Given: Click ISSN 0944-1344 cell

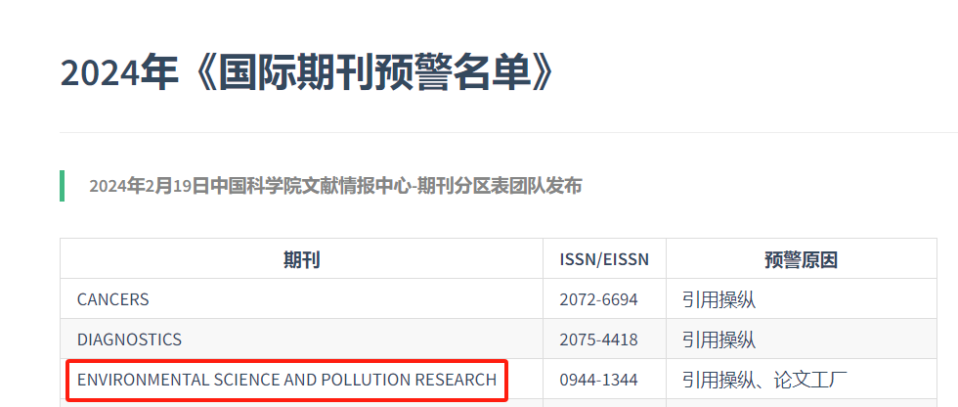Looking at the screenshot, I should [x=598, y=380].
